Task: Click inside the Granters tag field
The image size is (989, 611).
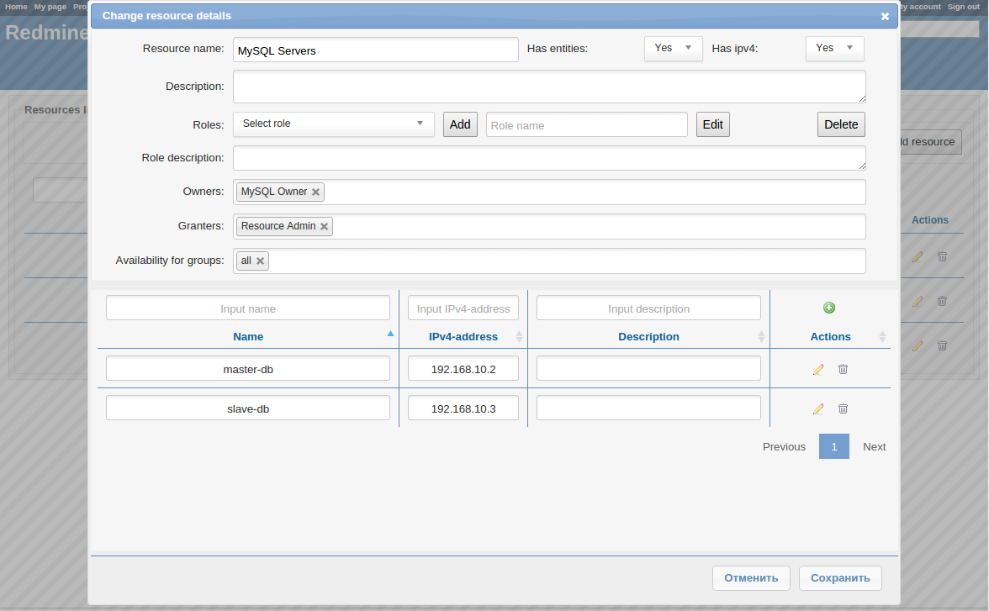Action: pos(549,226)
